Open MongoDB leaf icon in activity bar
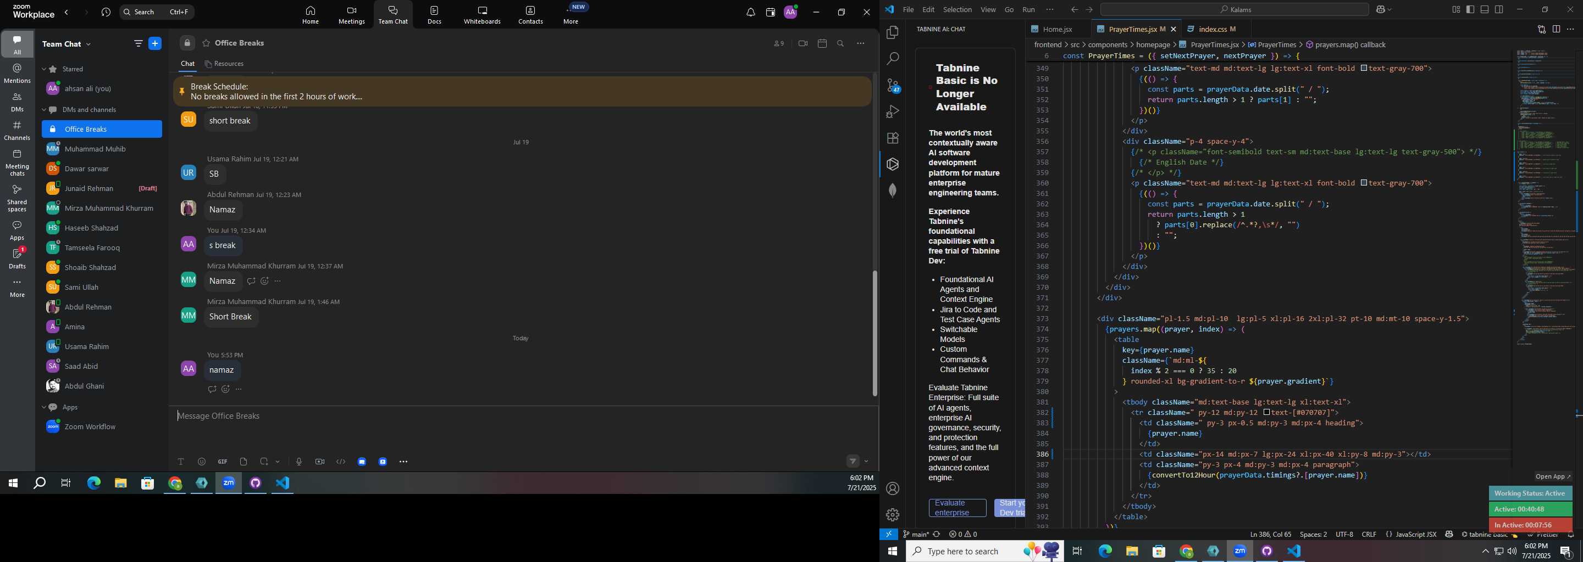The height and width of the screenshot is (562, 1583). 892,191
